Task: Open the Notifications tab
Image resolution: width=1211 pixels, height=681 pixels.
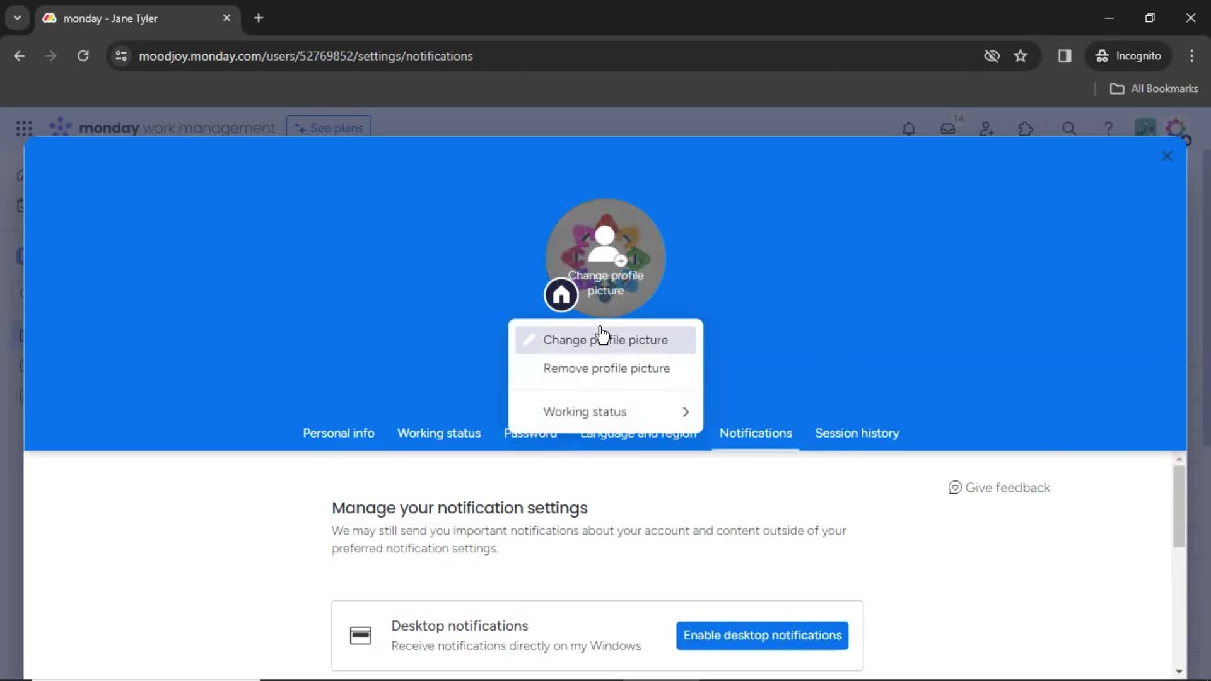Action: [756, 433]
